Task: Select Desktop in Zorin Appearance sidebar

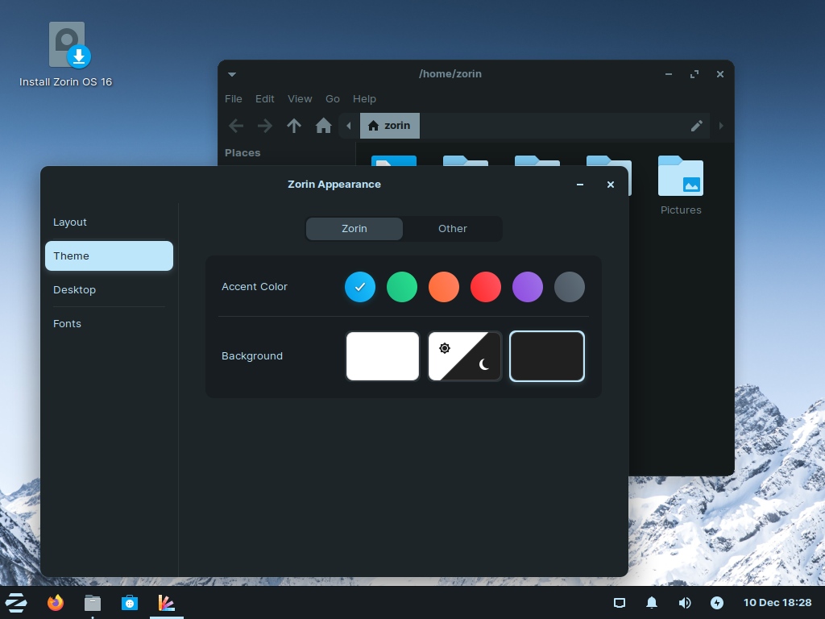Action: (x=109, y=290)
